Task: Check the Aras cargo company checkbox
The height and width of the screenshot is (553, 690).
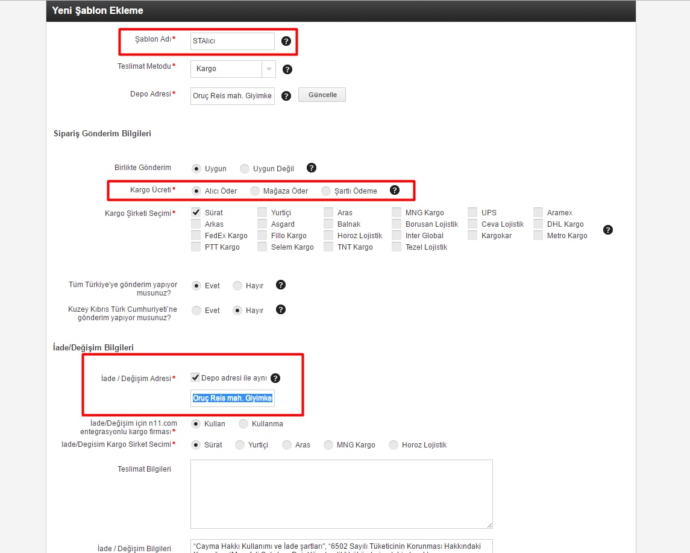Action: 328,212
